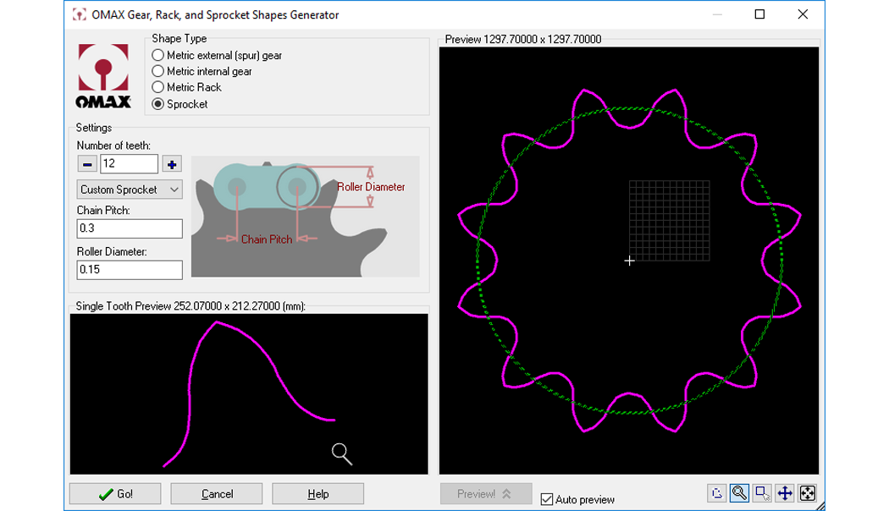The width and height of the screenshot is (889, 511).
Task: Toggle the Auto preview checkbox
Action: pos(547,499)
